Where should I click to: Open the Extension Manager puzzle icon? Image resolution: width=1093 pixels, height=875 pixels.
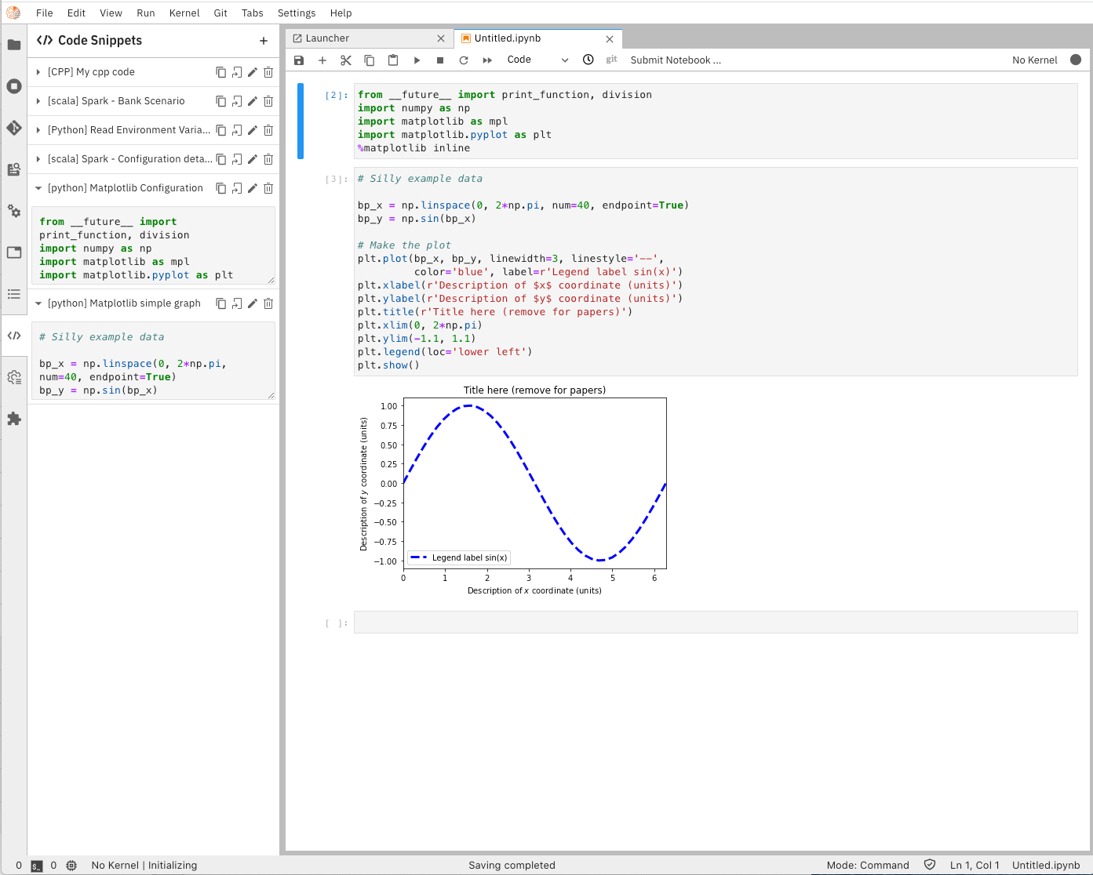[x=14, y=419]
